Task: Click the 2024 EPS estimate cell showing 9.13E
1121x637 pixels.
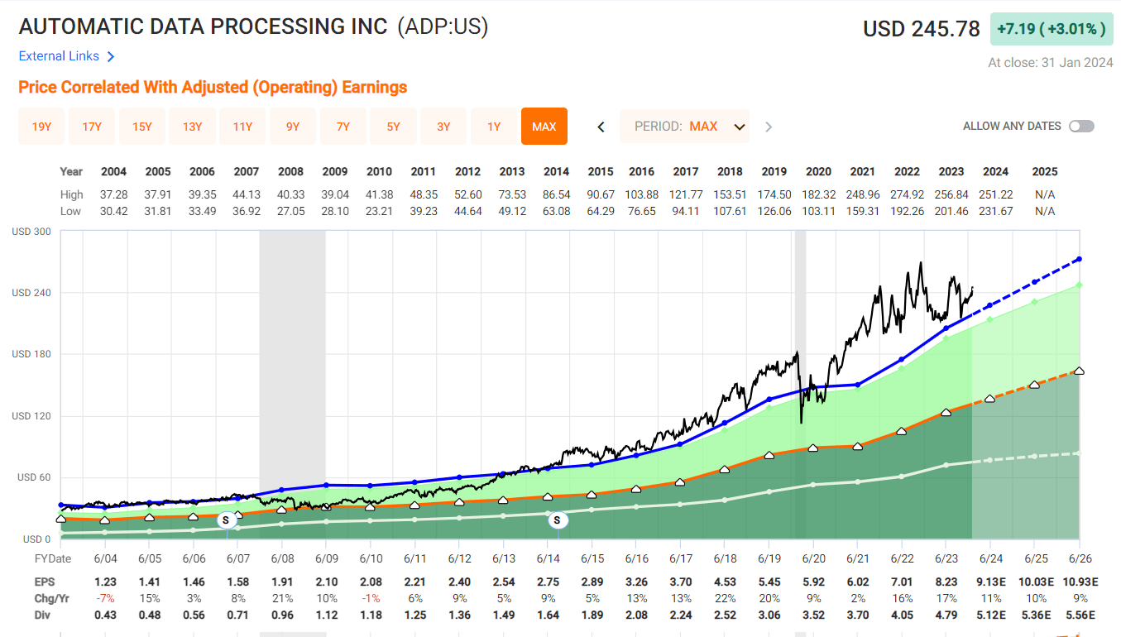Action: tap(990, 582)
